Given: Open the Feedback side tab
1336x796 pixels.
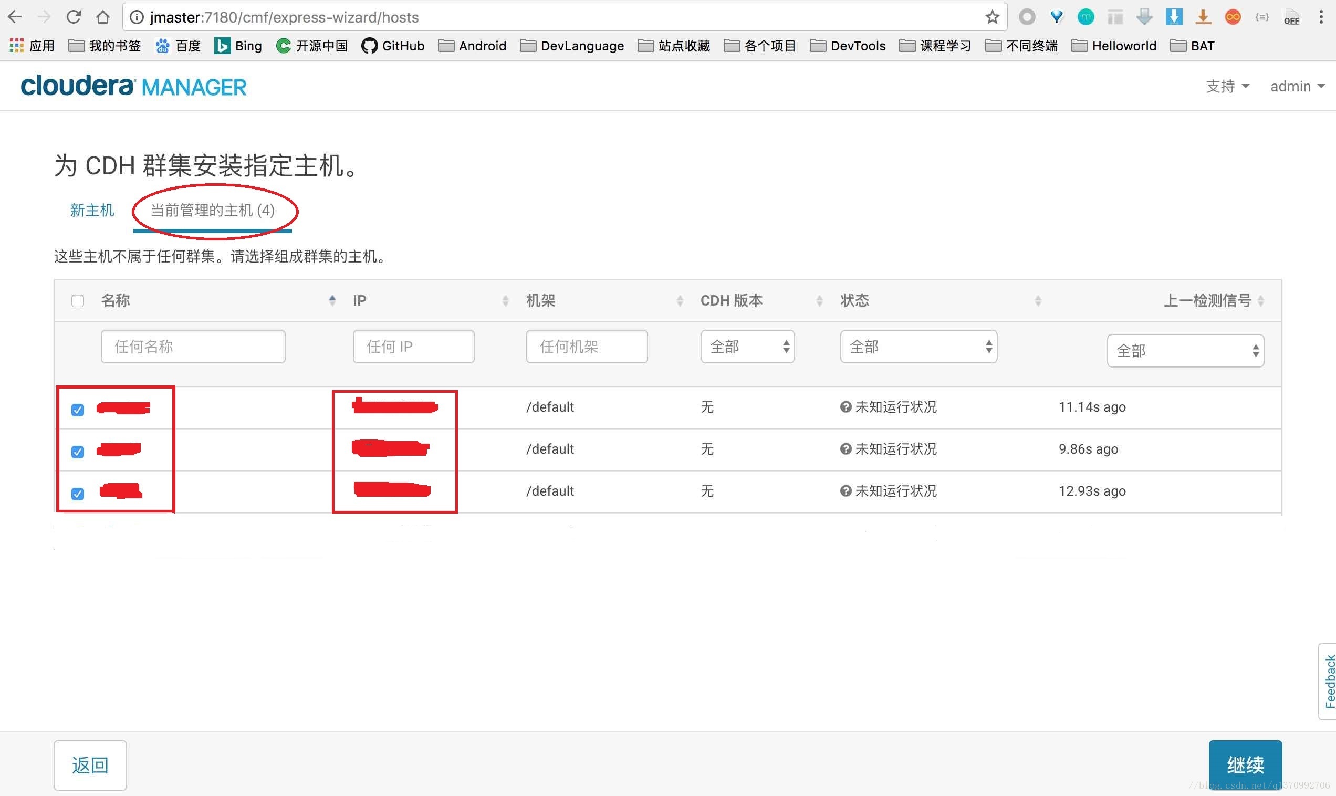Looking at the screenshot, I should (1328, 681).
